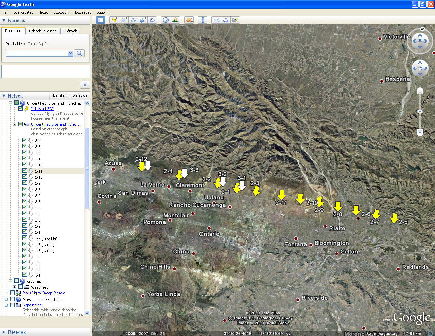Screen dimensions: 435x336
Task: Click the 2-5 yellow arrow placemark
Action: point(394,218)
